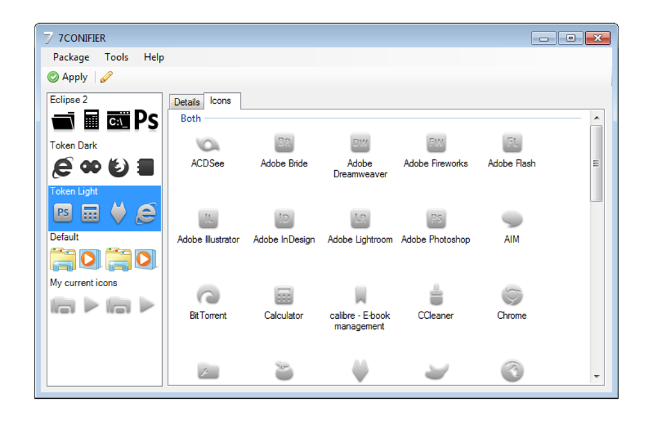Screen dimensions: 653x425
Task: Select the Adobe Fireworks icon
Action: coord(436,143)
